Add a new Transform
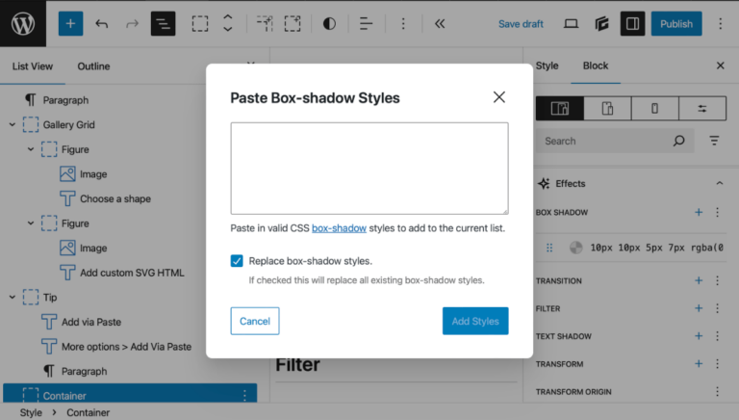 (699, 364)
